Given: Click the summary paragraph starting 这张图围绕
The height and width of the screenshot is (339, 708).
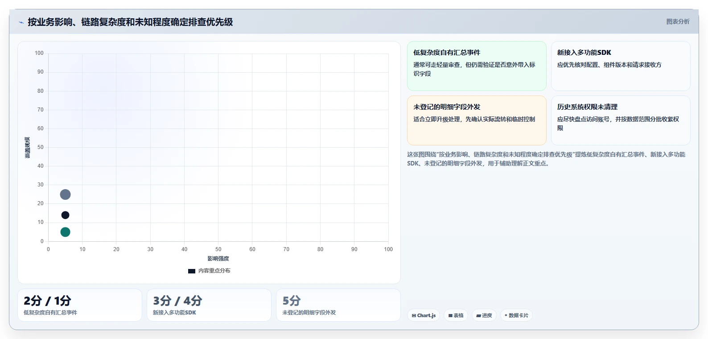Looking at the screenshot, I should (x=546, y=159).
